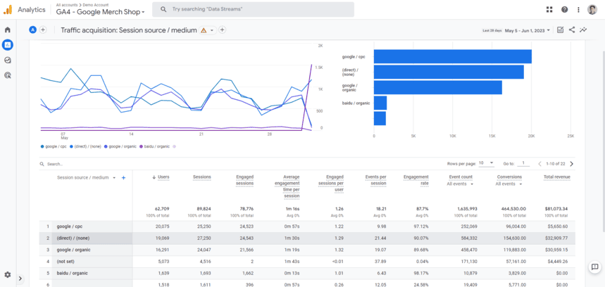Go to Home in the left sidebar
605x287 pixels.
8,30
